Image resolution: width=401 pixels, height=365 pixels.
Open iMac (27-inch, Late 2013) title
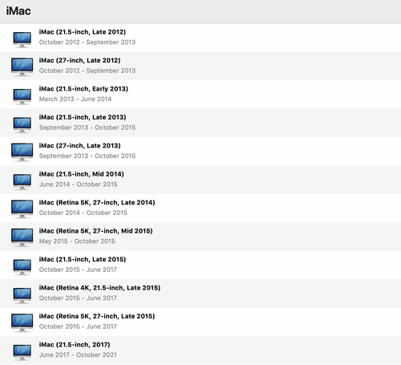coord(79,146)
